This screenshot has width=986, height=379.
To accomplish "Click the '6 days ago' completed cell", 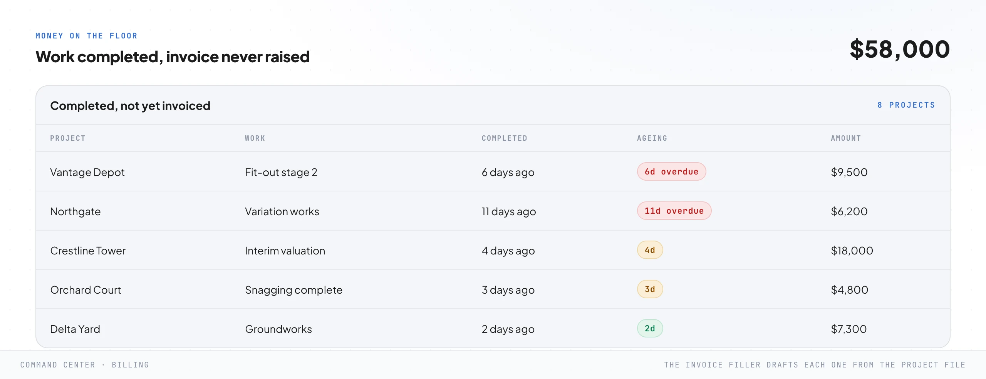I will [508, 172].
